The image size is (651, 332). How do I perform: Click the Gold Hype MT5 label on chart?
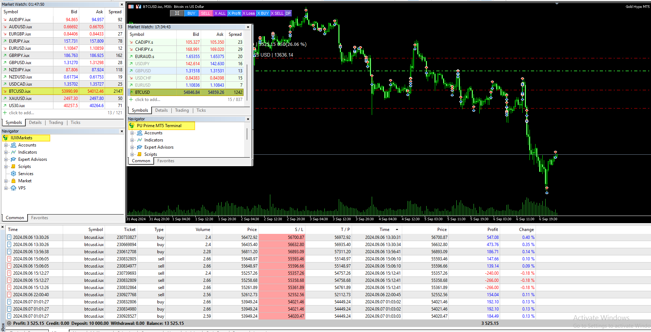coord(637,6)
